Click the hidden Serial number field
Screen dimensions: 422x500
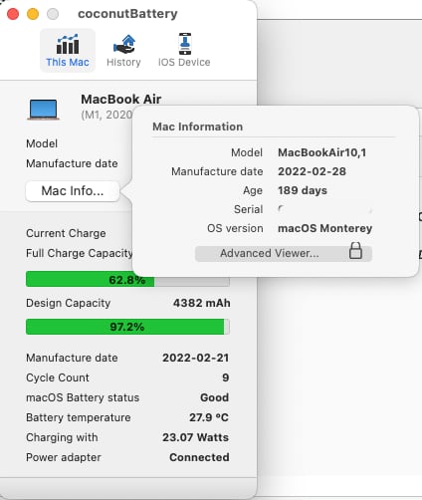pyautogui.click(x=325, y=209)
